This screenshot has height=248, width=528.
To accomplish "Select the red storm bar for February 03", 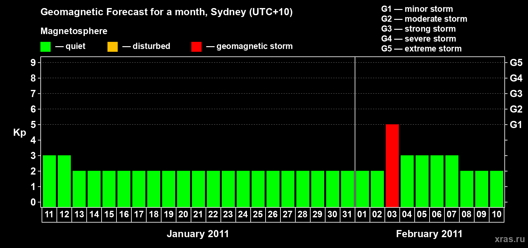I will [392, 166].
